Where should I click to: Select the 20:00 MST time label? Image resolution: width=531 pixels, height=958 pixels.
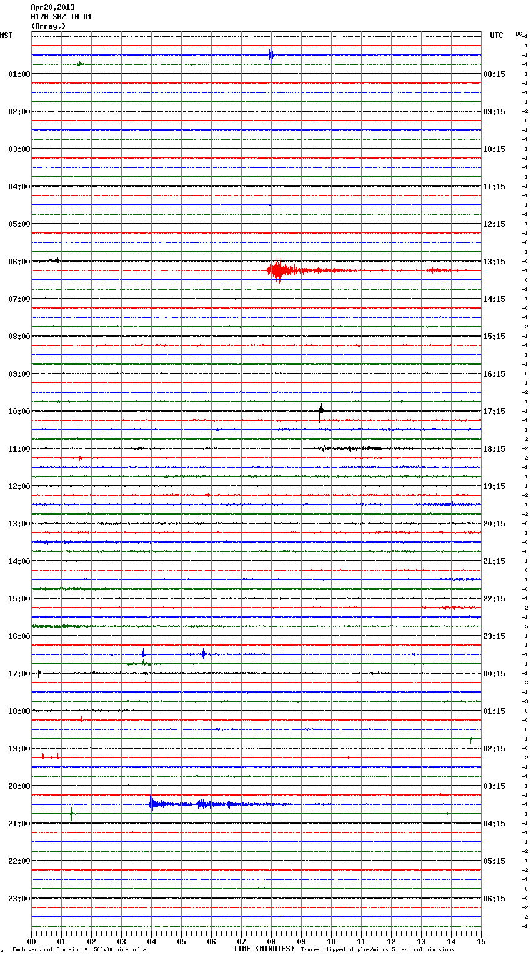click(19, 786)
